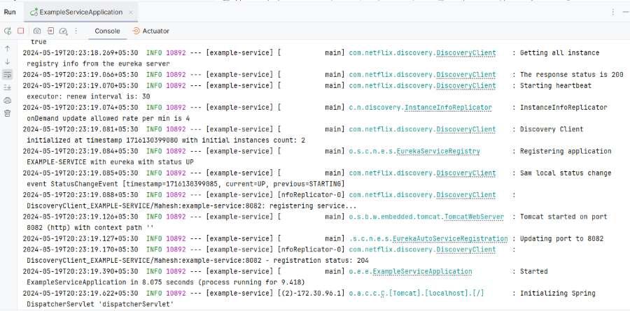Open the InstanceInfoReplicator class link
This screenshot has height=311, width=630.
point(448,107)
